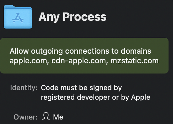Click the word developer in the identity text

(94, 97)
